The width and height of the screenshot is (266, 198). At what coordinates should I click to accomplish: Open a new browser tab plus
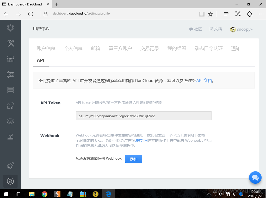click(x=57, y=4)
